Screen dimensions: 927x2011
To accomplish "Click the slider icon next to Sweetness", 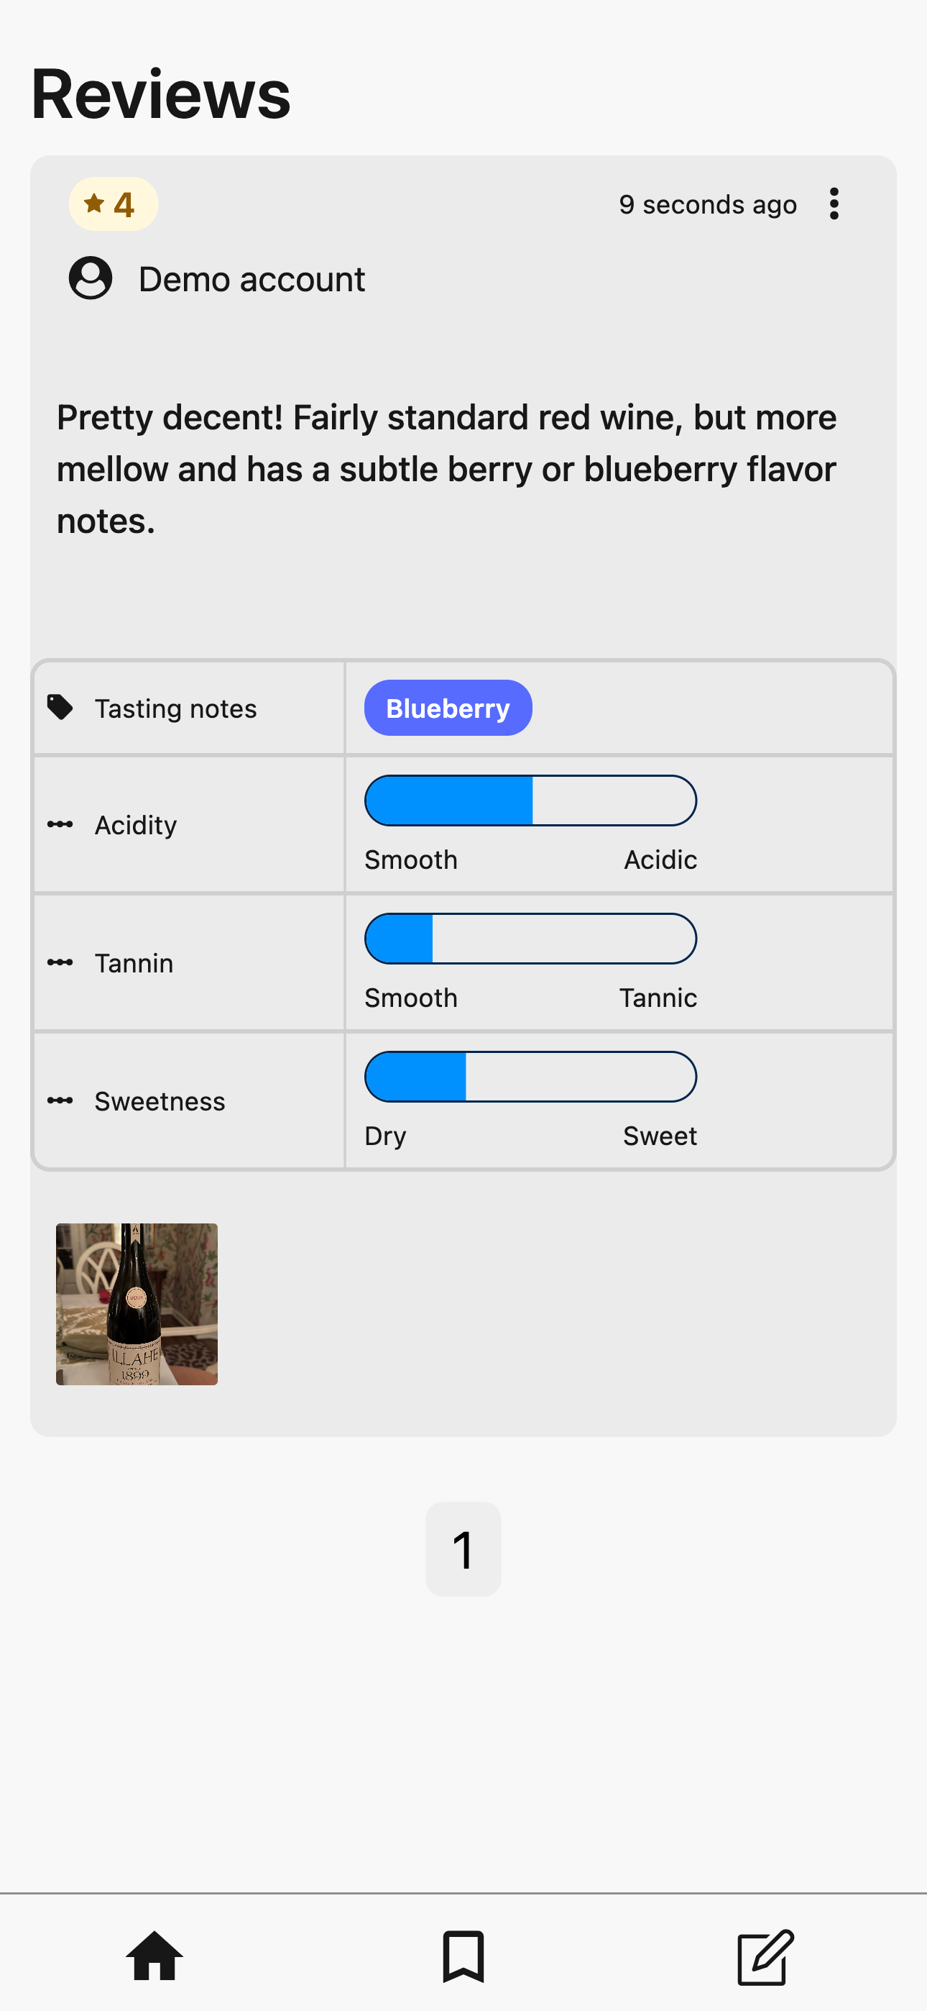I will coord(60,1100).
